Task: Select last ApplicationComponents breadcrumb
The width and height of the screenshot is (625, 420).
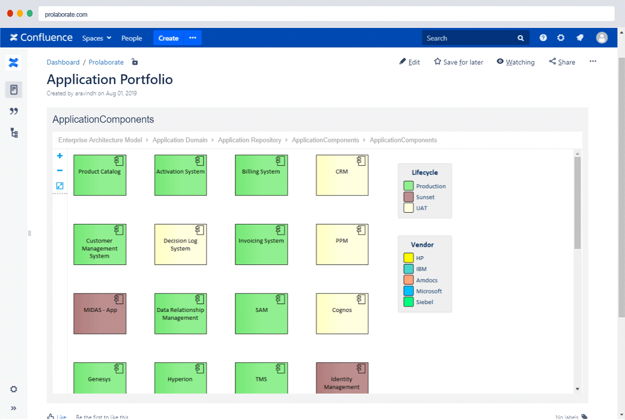Action: click(x=403, y=140)
